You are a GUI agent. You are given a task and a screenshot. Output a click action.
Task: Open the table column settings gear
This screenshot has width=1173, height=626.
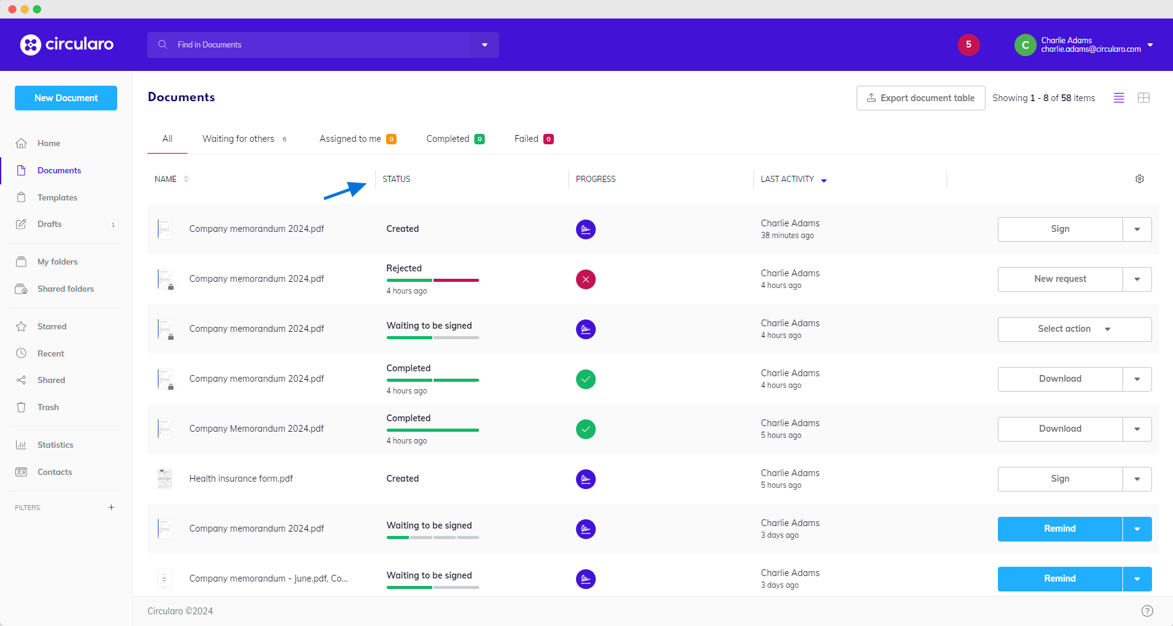point(1139,179)
